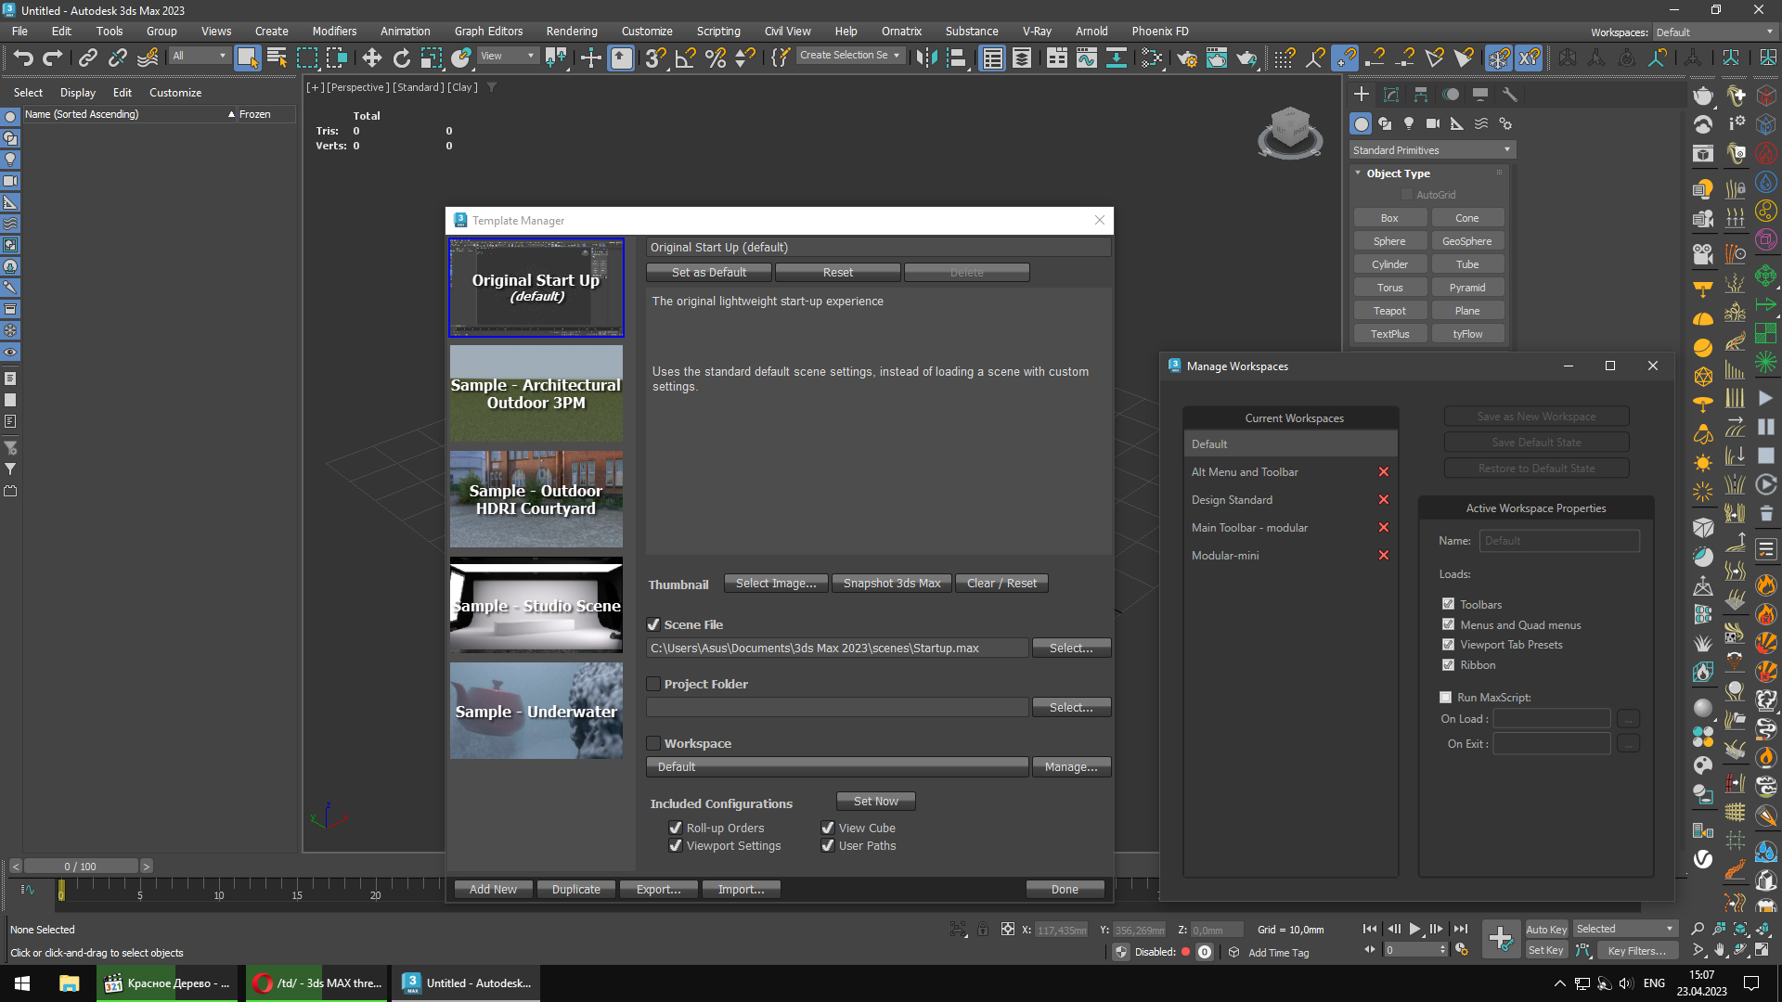Viewport: 1782px width, 1002px height.
Task: Open the Graph Editors menu
Action: (x=488, y=32)
